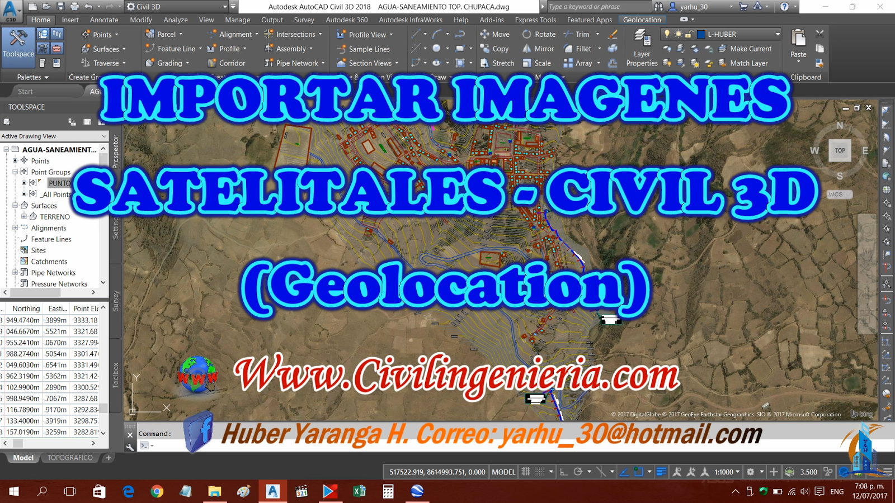This screenshot has height=503, width=895.
Task: Collapse the Point Groups tree node
Action: click(x=16, y=172)
